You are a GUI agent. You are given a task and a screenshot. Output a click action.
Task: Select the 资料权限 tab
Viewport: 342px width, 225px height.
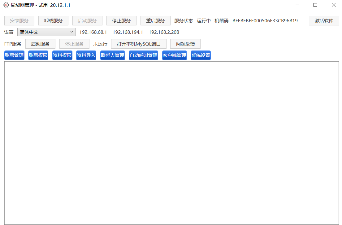click(62, 55)
